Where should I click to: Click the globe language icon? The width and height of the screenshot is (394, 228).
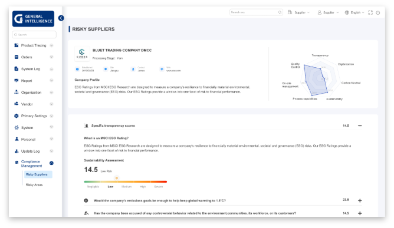tap(347, 12)
